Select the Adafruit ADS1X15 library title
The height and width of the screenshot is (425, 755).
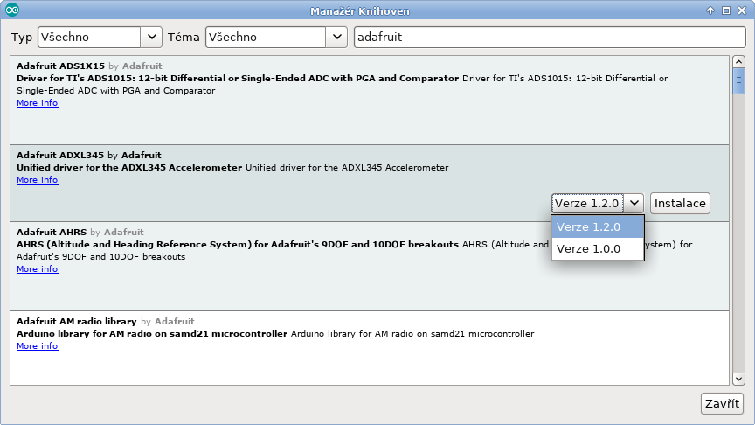[60, 66]
